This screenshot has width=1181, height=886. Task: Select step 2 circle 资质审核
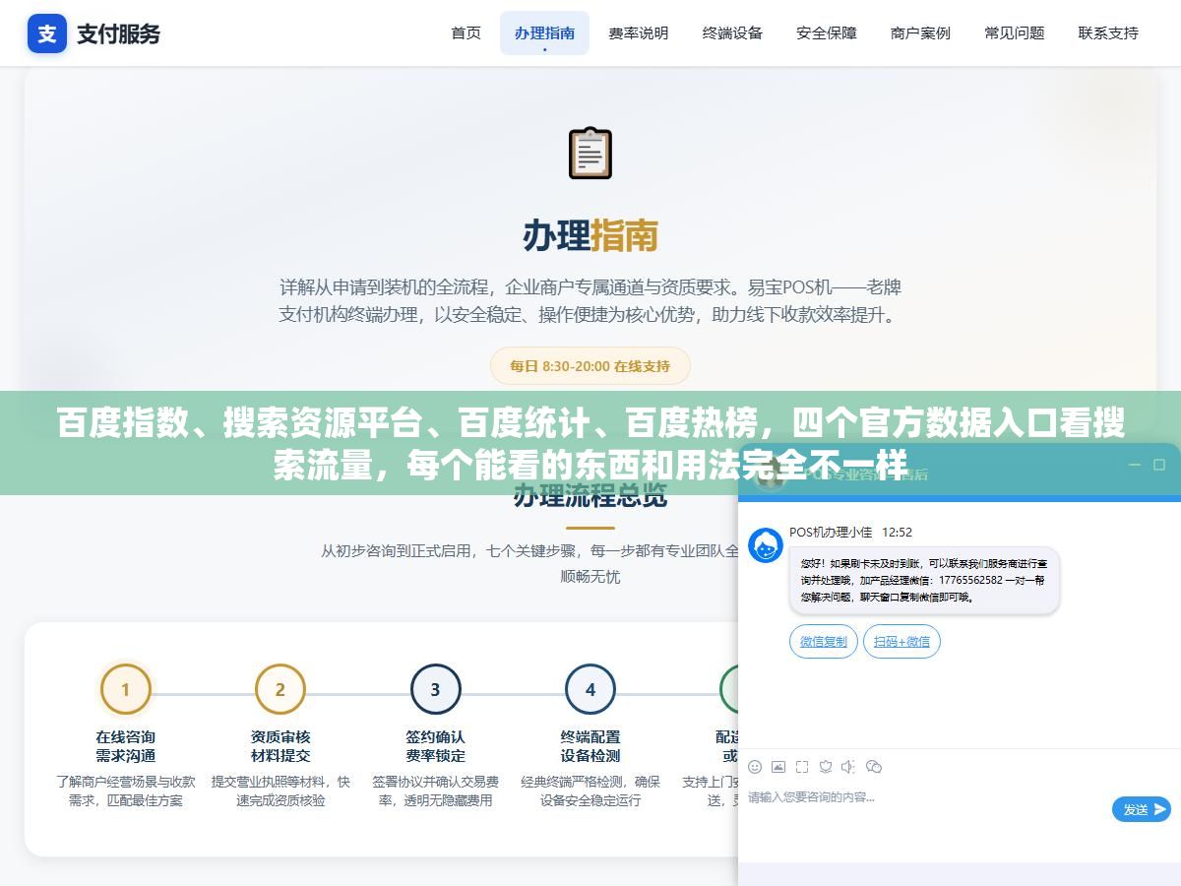tap(280, 689)
